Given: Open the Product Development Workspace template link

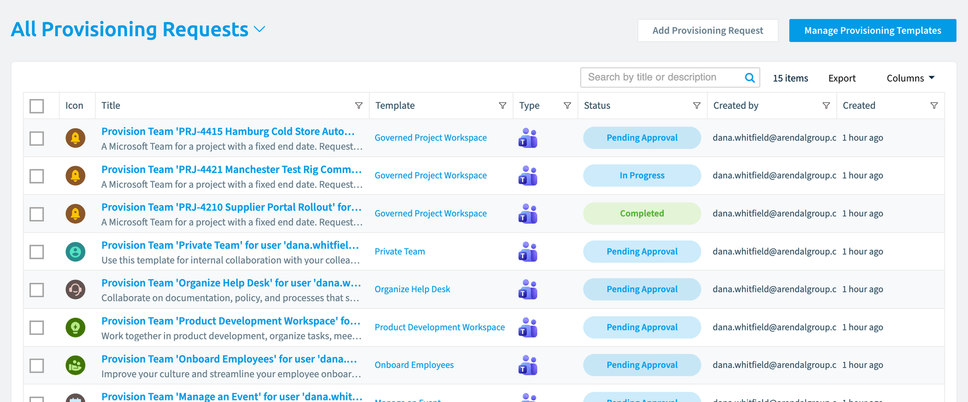Looking at the screenshot, I should pos(439,327).
